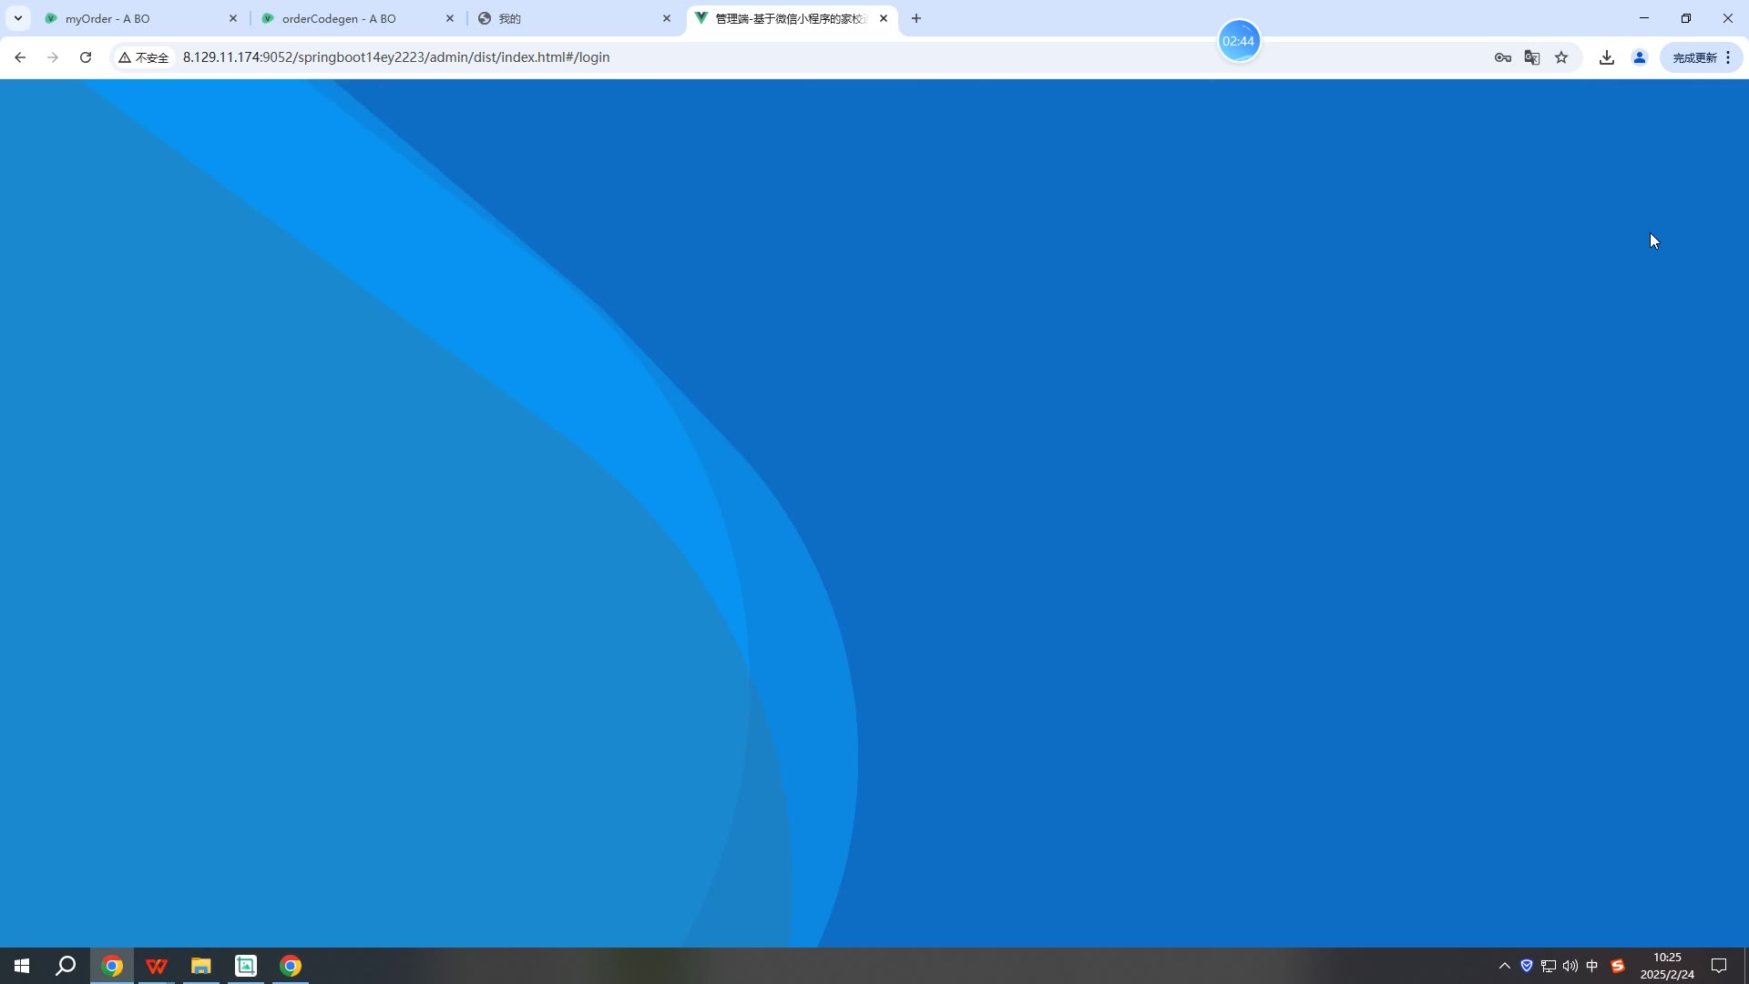Expand hidden system tray icons chevron
Image resolution: width=1749 pixels, height=984 pixels.
coord(1505,966)
